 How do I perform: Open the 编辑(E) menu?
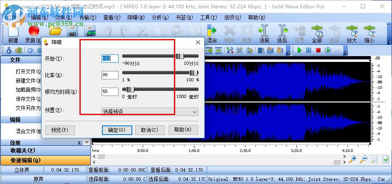[40, 17]
